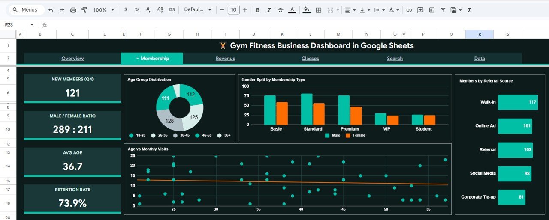Screen dimensions: 549x220
Task: Open the name box dropdown arrow
Action: (32, 25)
